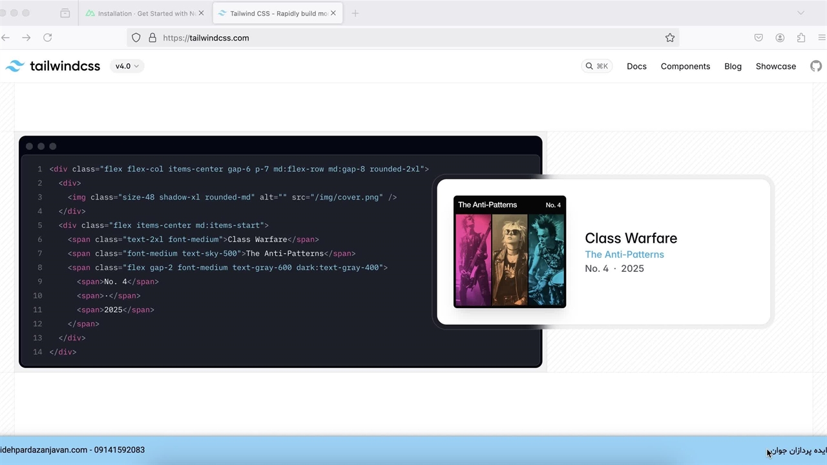Open the Firefox account profile icon
Image resolution: width=827 pixels, height=465 pixels.
coord(780,38)
